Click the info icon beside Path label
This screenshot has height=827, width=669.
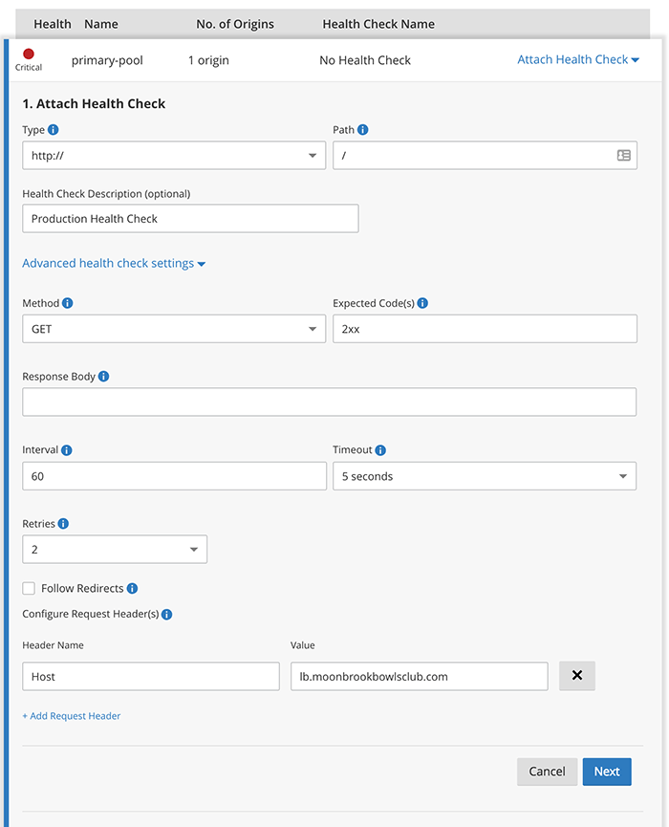362,130
